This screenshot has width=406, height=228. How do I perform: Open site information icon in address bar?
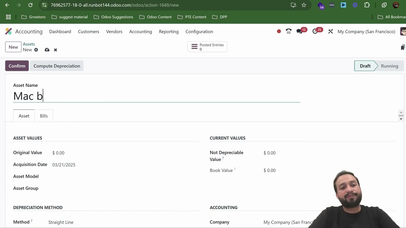44,5
